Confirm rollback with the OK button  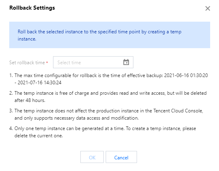(x=92, y=157)
